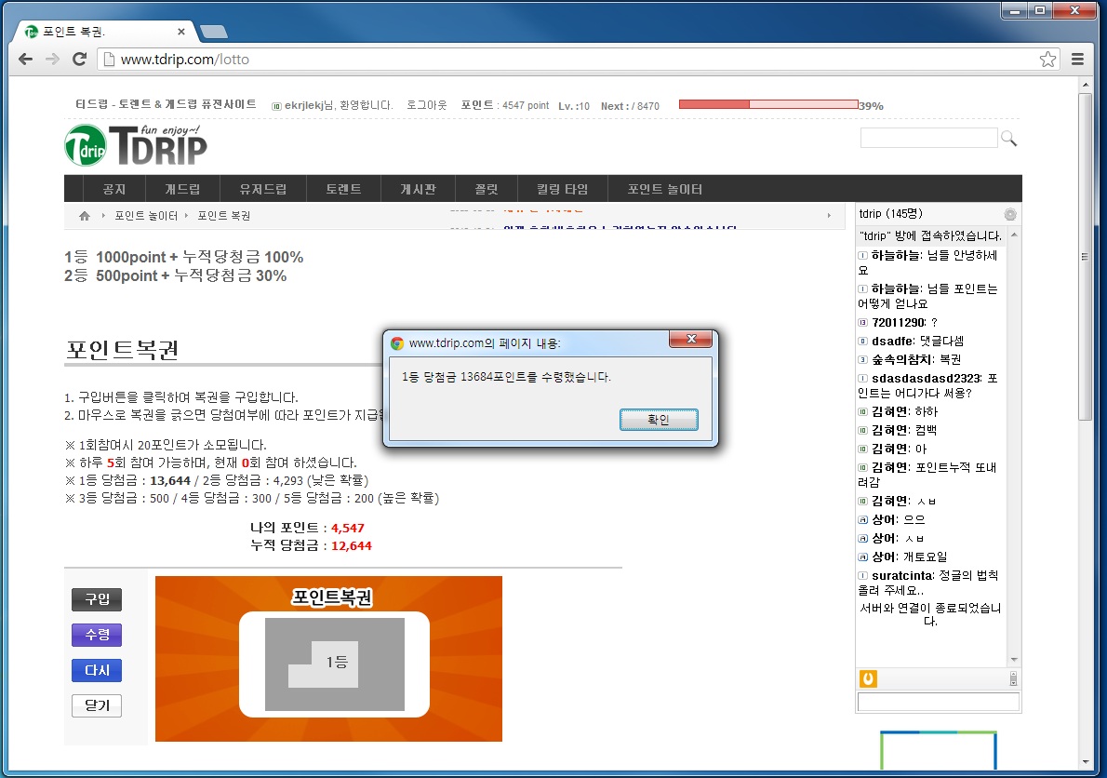Reload the page with the refresh icon

(79, 59)
